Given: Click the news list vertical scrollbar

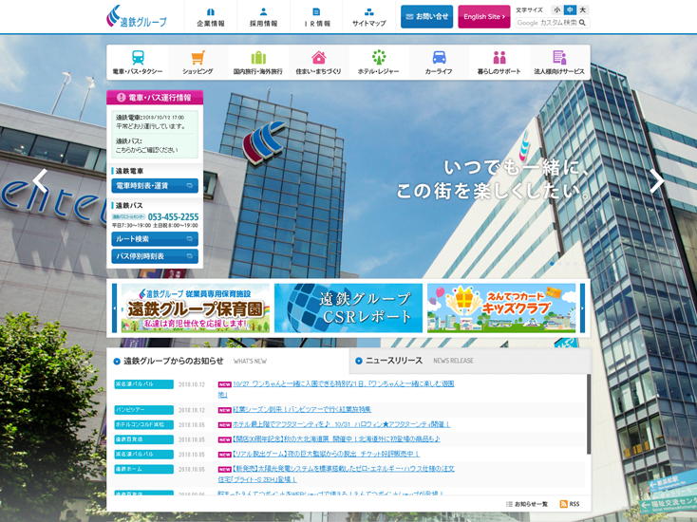Looking at the screenshot, I should [x=589, y=414].
